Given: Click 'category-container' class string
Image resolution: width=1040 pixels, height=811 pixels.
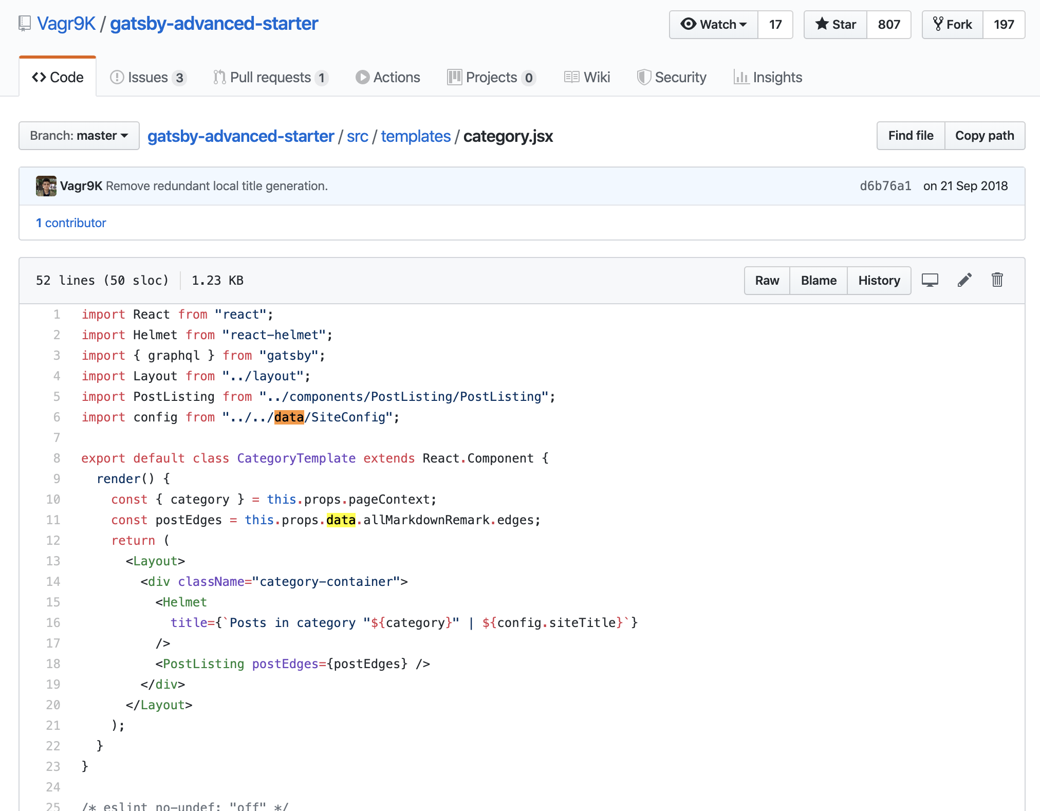Looking at the screenshot, I should pos(326,582).
